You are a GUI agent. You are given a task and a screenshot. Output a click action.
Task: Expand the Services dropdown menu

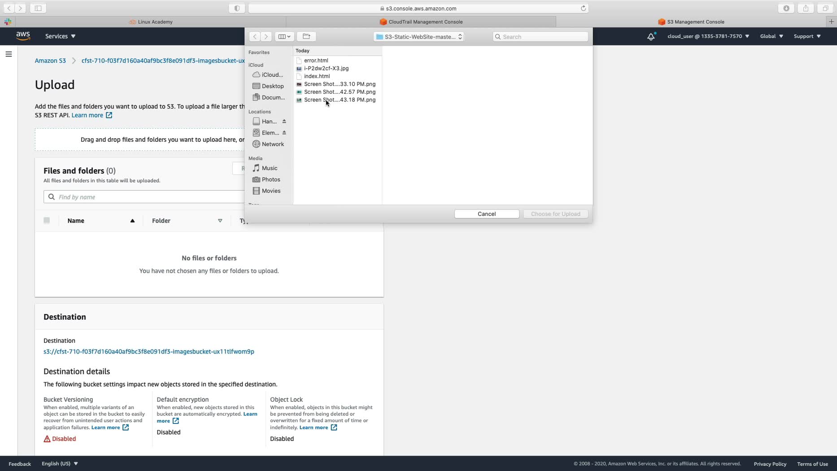pos(60,36)
